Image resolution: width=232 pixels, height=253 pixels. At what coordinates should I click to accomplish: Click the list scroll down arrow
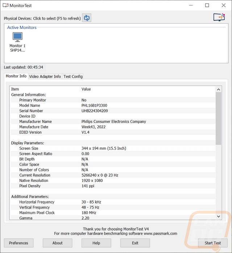pos(219,216)
